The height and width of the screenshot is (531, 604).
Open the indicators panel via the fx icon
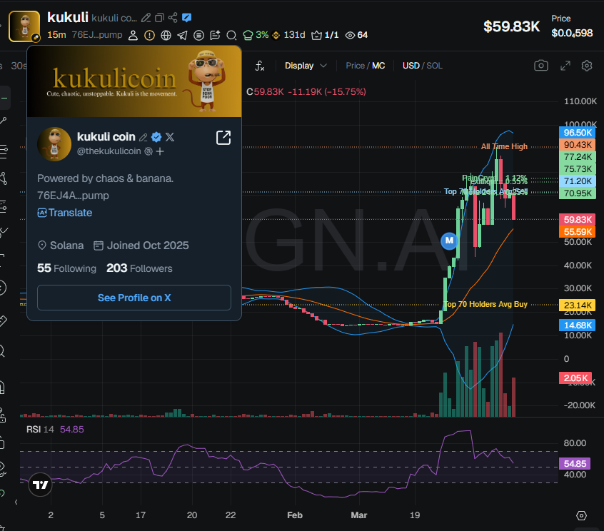pos(259,65)
